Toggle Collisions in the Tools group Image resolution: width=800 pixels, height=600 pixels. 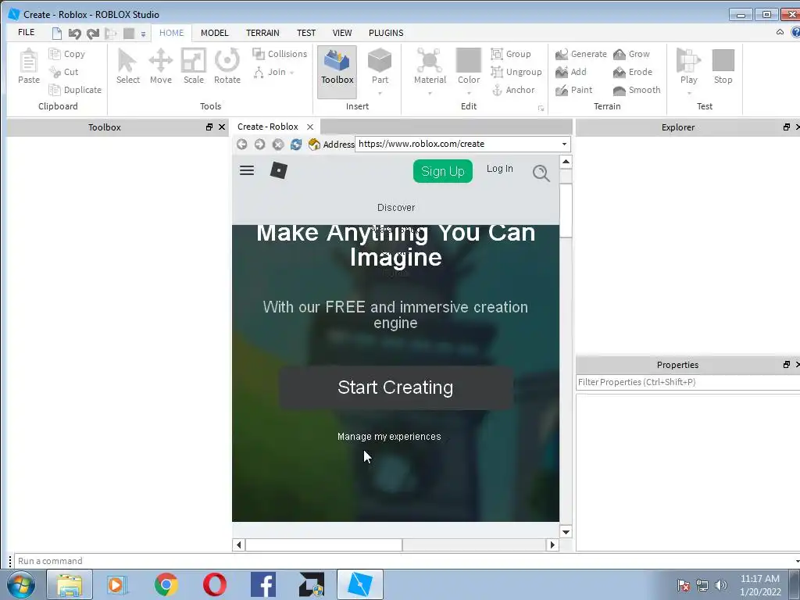pyautogui.click(x=280, y=54)
